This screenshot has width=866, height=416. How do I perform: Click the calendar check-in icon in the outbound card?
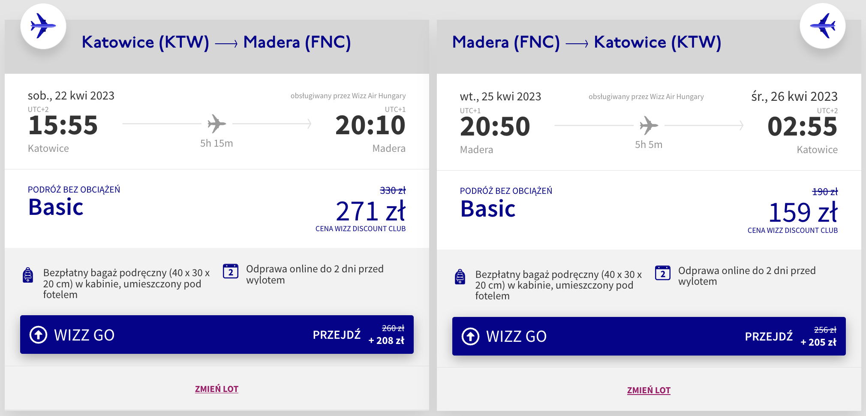231,271
